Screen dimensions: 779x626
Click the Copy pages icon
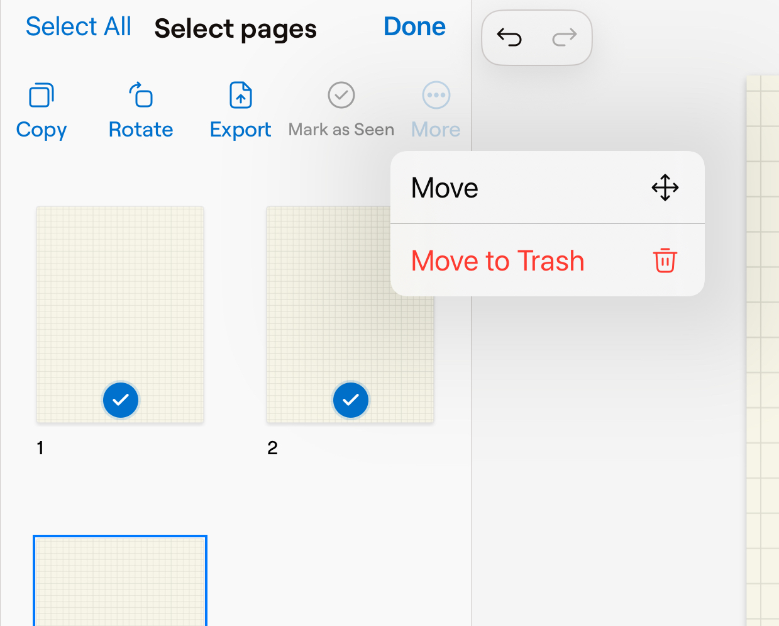pos(41,96)
